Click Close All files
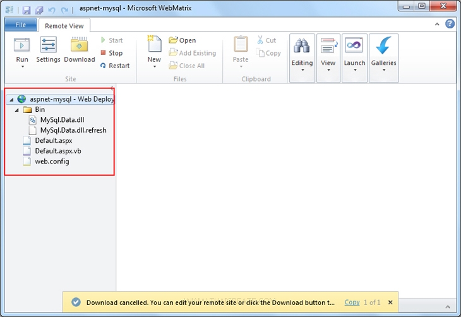This screenshot has height=317, width=461. 187,66
